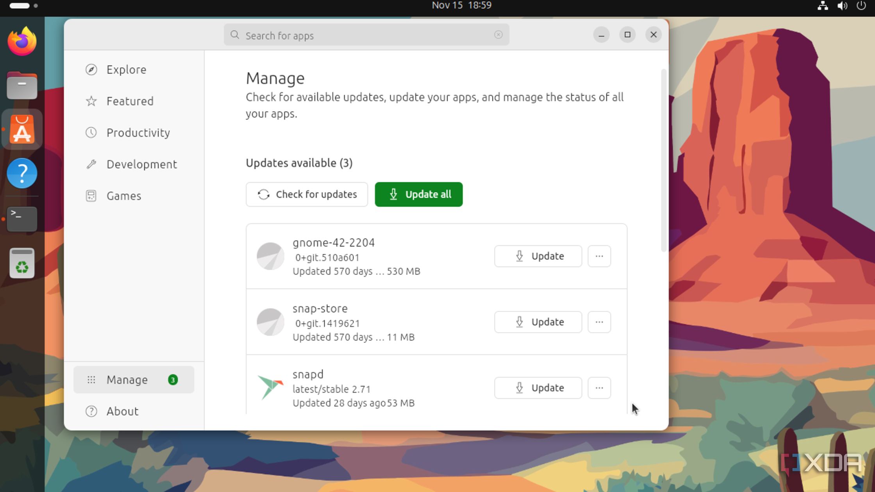Click the network icon in top bar
The width and height of the screenshot is (875, 492).
[x=823, y=5]
